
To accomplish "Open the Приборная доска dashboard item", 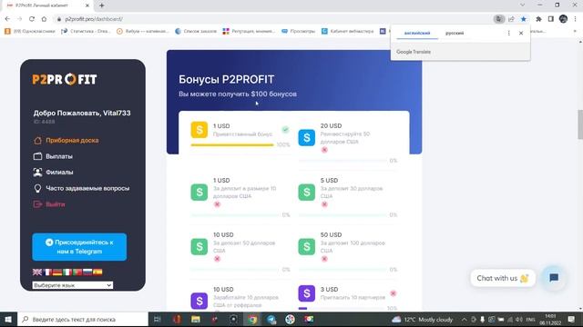I will [66, 140].
